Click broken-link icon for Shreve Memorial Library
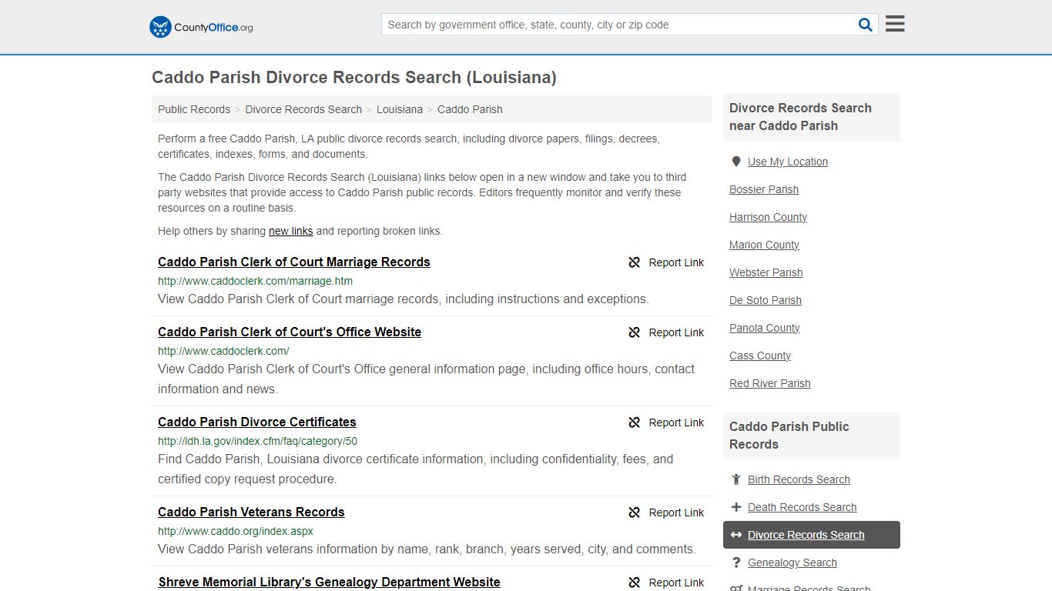 click(635, 583)
